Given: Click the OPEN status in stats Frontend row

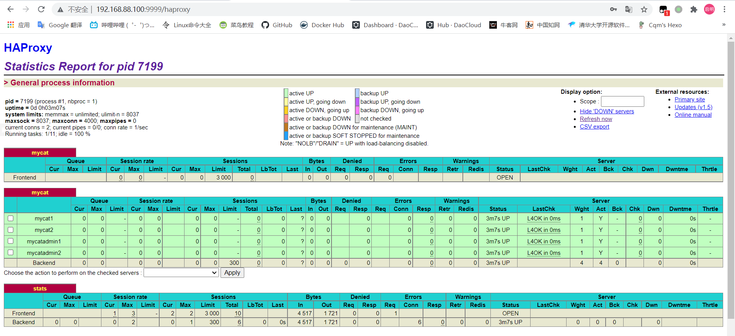Looking at the screenshot, I should tap(510, 313).
